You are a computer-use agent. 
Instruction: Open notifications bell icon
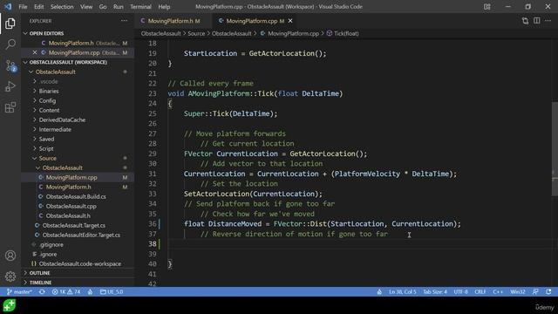548,292
